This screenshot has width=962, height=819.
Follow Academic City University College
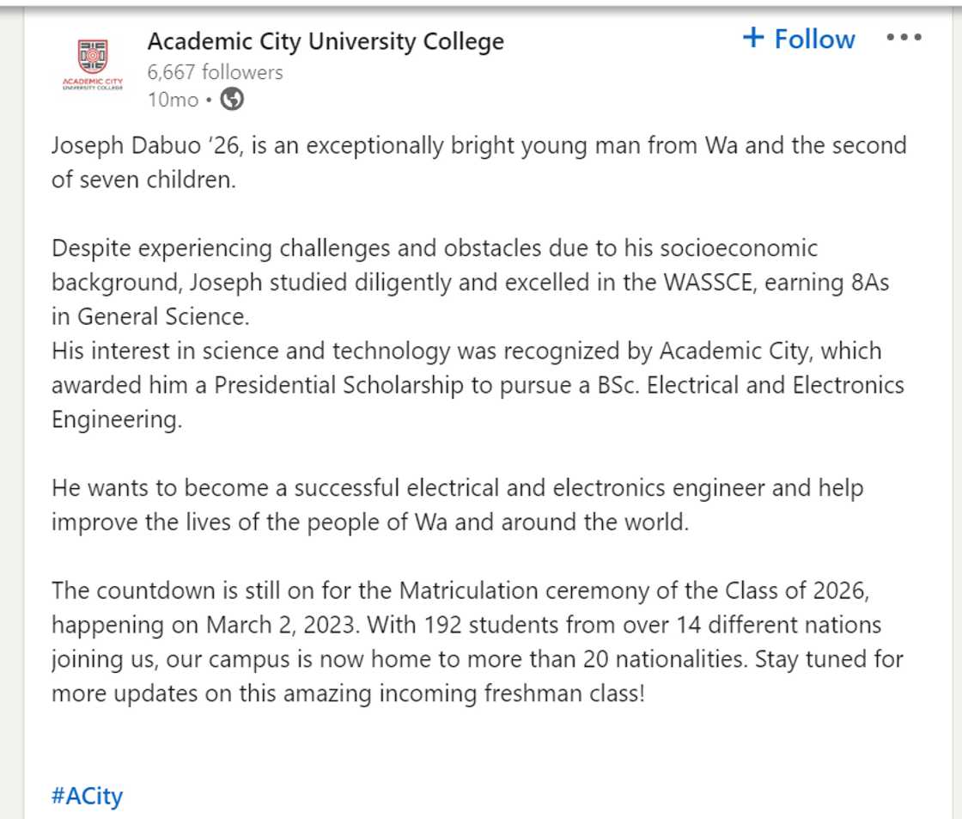point(800,39)
